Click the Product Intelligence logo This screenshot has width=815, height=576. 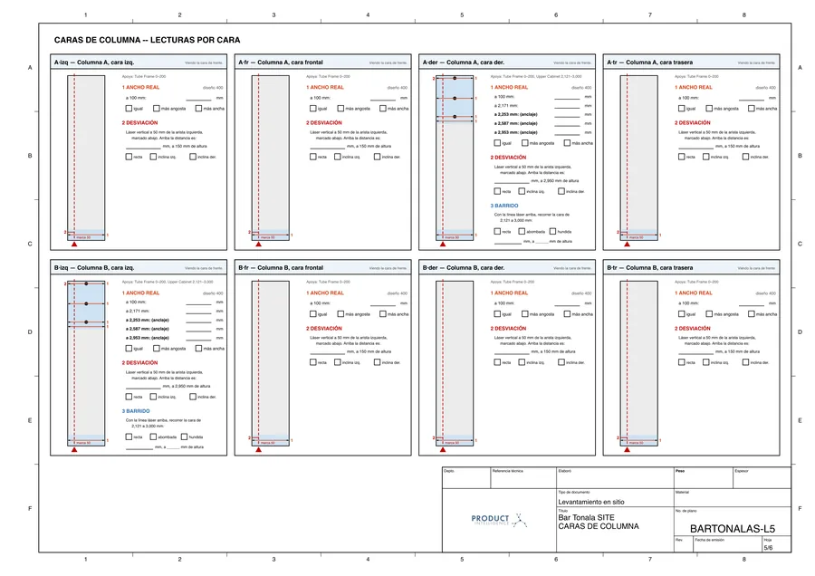[499, 520]
